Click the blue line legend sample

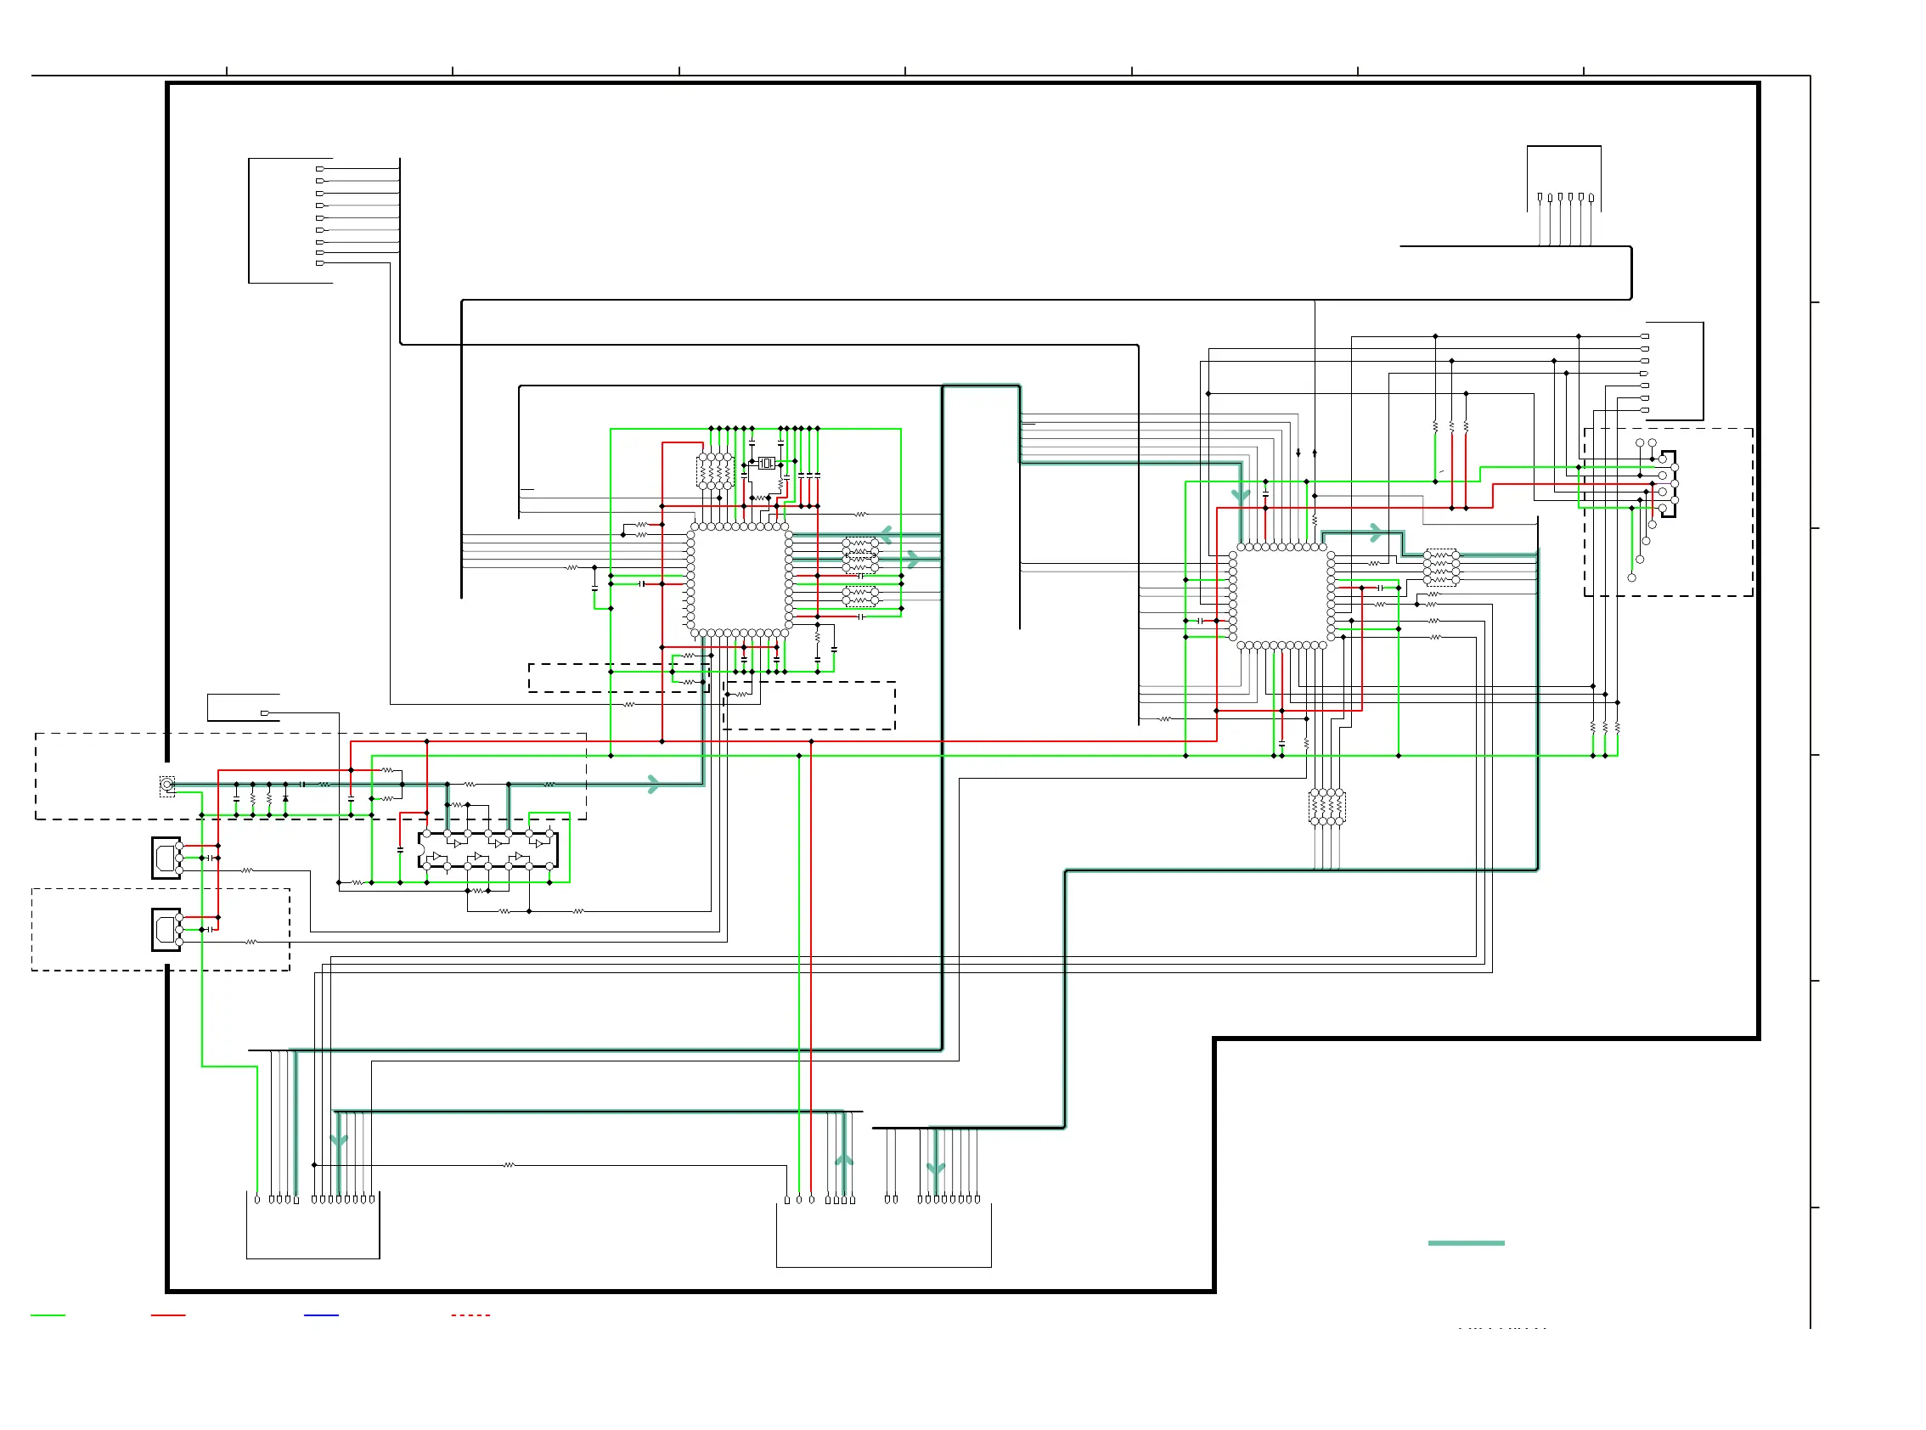321,1315
